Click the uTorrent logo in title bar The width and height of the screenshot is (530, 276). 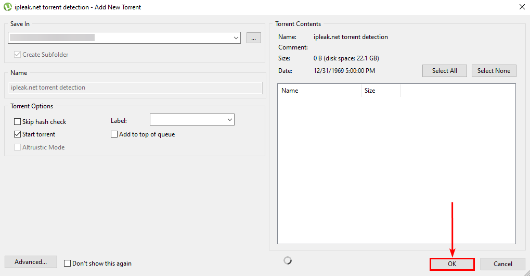[7, 7]
